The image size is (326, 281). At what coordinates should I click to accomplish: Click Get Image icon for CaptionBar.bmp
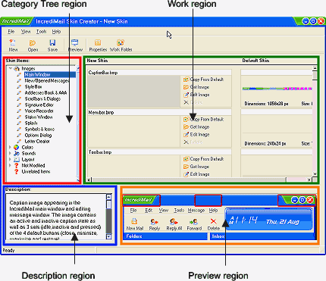point(186,87)
